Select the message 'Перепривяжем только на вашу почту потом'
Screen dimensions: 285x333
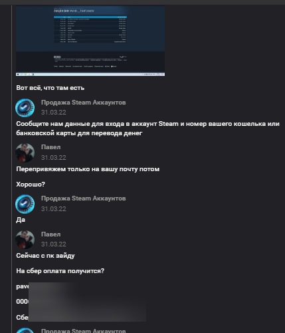point(88,169)
